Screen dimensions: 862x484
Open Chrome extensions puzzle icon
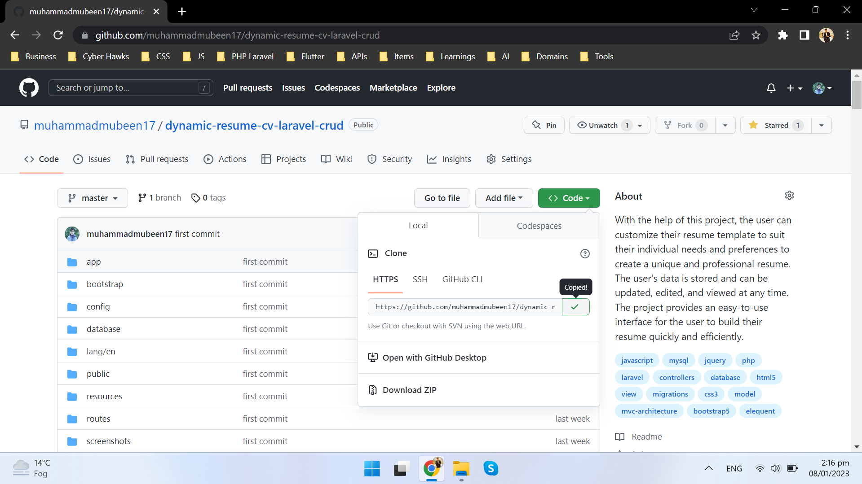(x=783, y=35)
